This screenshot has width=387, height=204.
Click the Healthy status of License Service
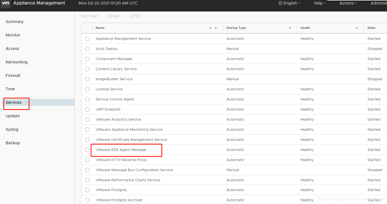307,89
